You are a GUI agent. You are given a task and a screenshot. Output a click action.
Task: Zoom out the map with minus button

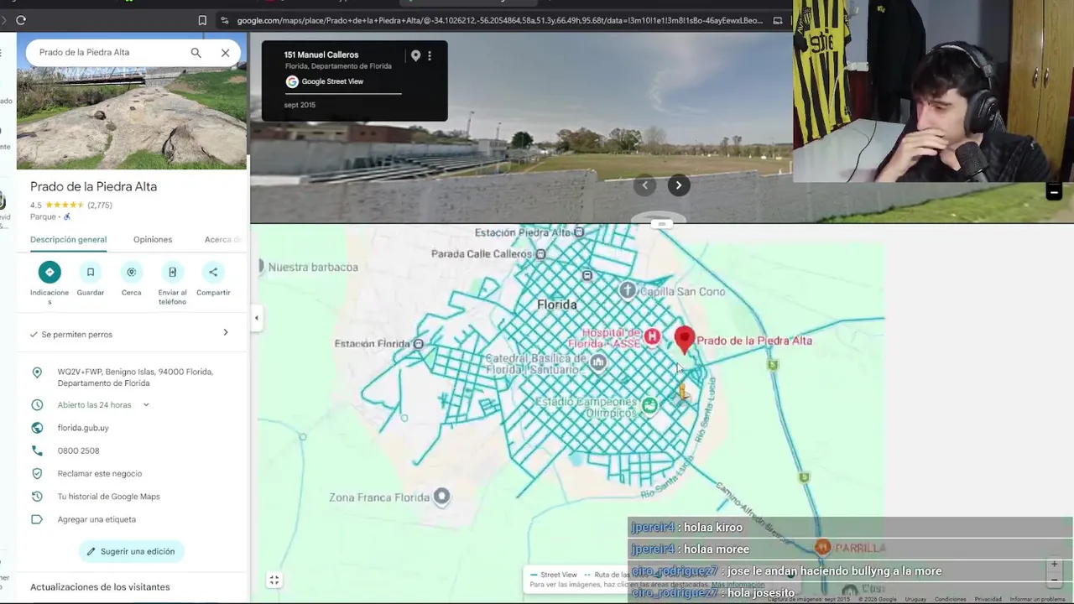[1055, 581]
